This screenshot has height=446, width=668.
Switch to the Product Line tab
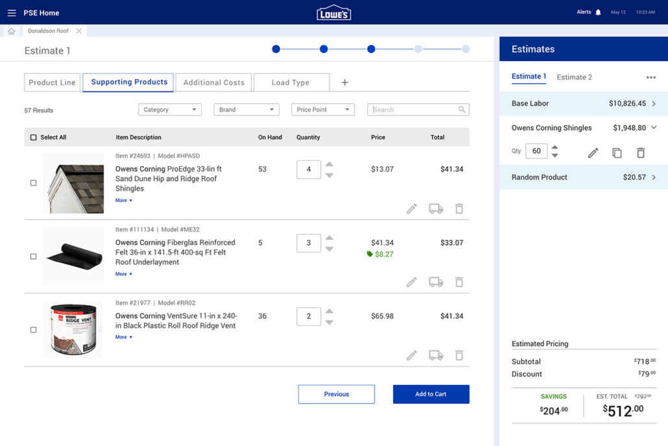53,82
